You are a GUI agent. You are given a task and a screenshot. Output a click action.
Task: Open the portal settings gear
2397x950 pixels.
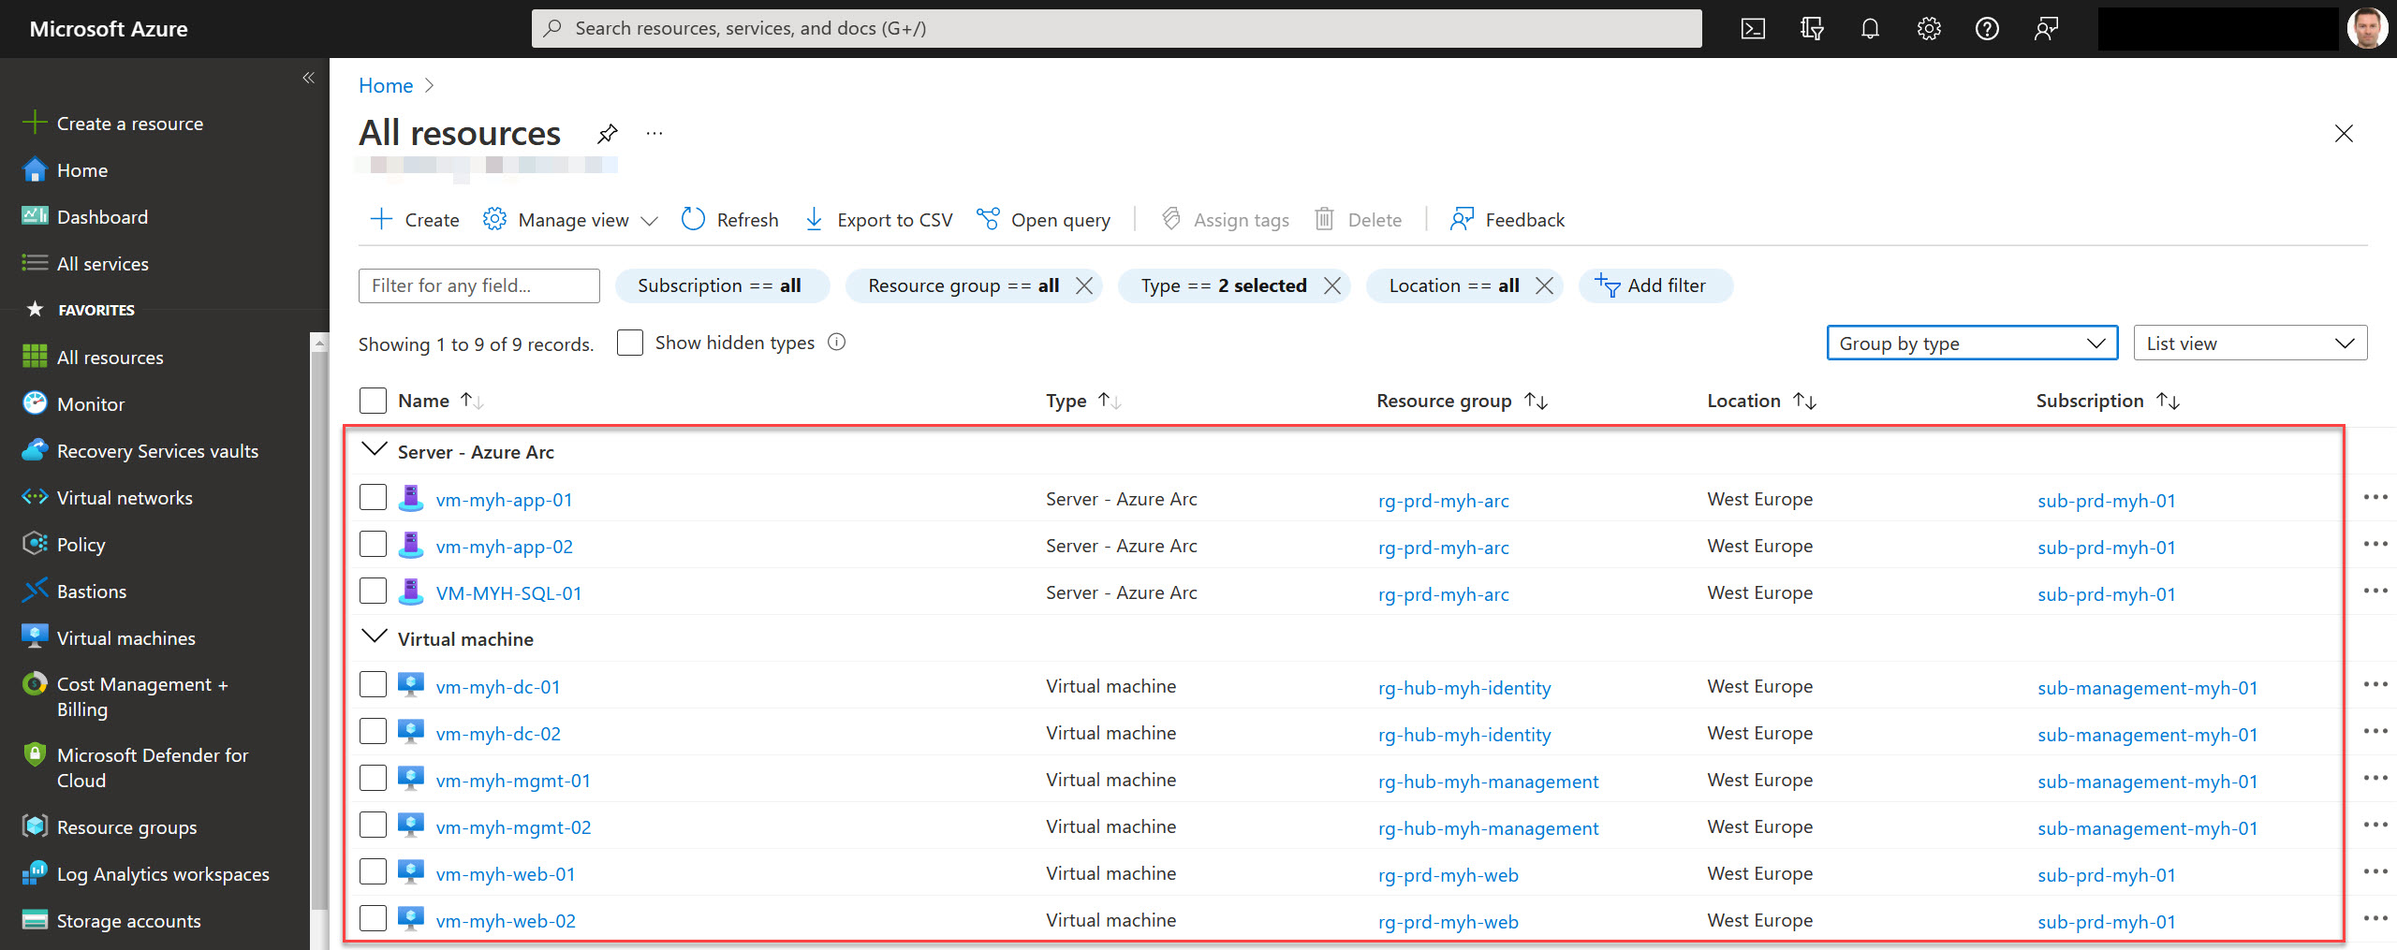tap(1929, 28)
